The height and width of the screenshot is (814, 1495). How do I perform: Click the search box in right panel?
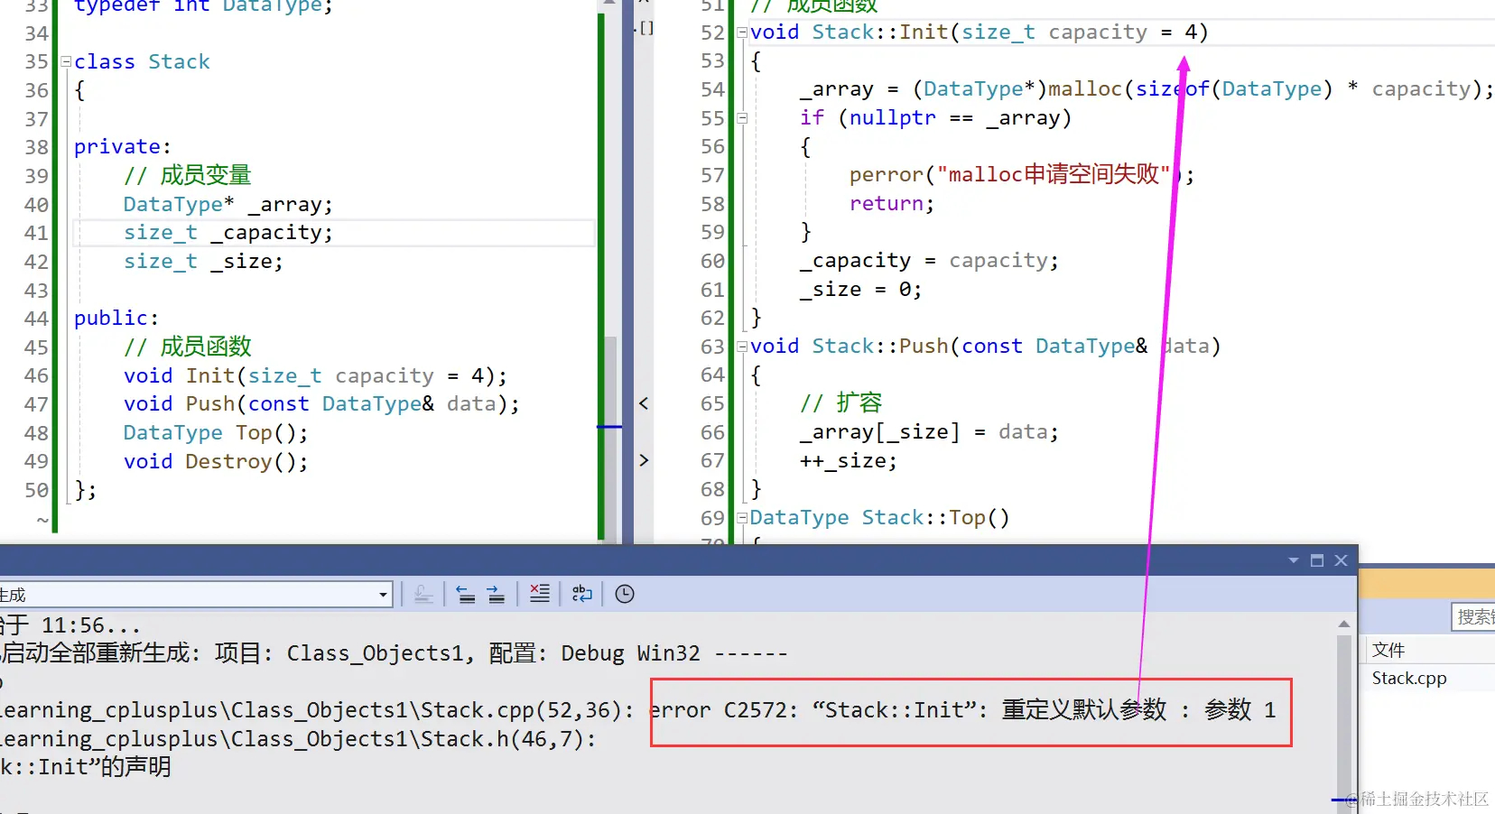click(x=1472, y=617)
